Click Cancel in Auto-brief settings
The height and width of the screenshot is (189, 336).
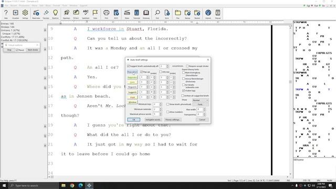click(202, 120)
